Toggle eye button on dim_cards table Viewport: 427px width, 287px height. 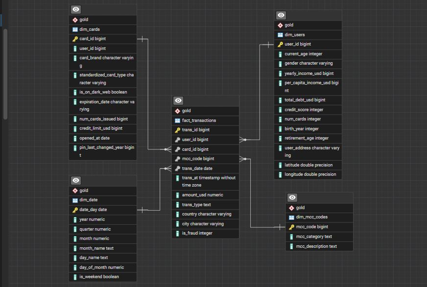tap(75, 9)
